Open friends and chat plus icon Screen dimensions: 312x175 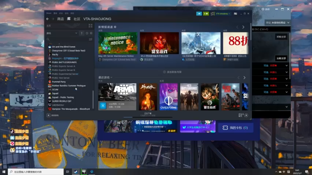(x=246, y=115)
